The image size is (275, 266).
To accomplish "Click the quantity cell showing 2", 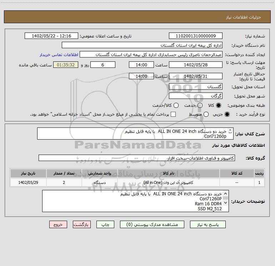I will click(64, 182).
